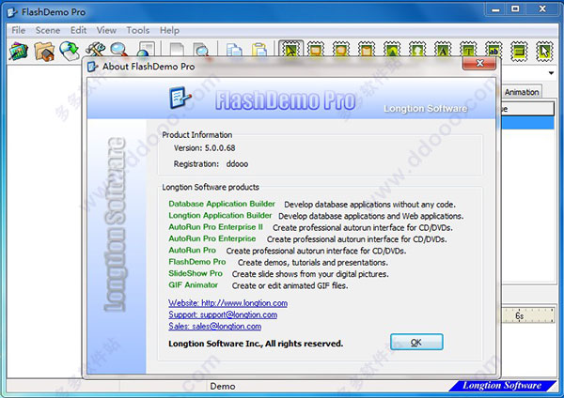The height and width of the screenshot is (398, 564).
Task: Open the Tools menu
Action: coord(138,30)
